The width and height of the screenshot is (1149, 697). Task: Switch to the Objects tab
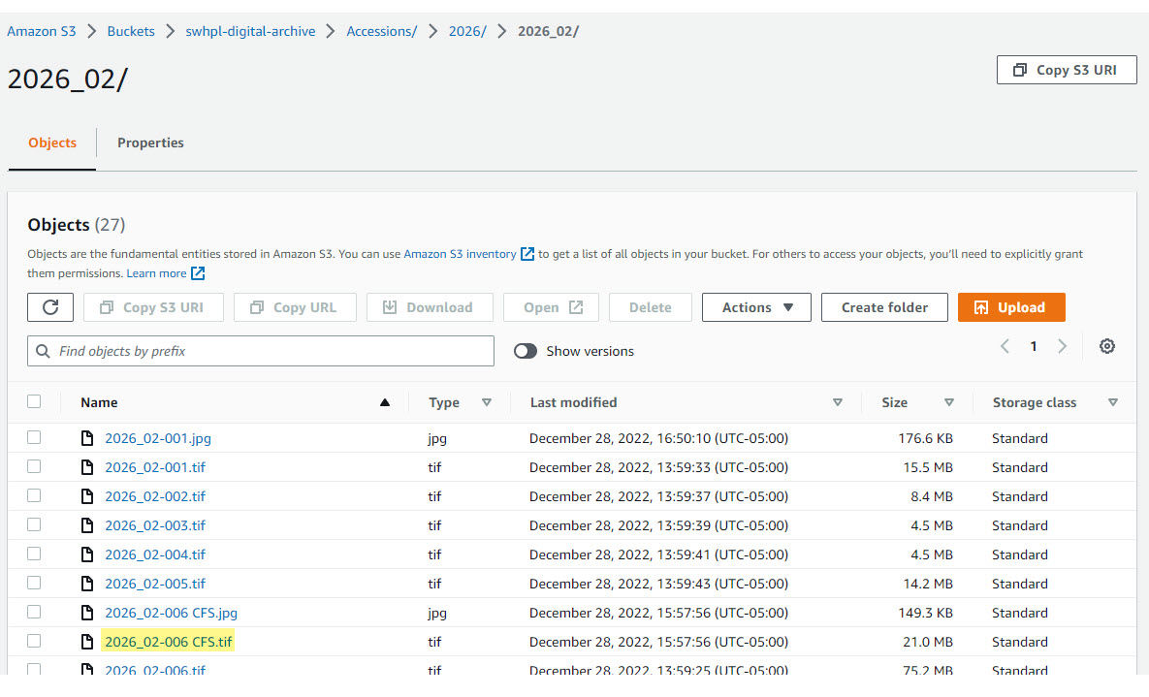click(52, 143)
